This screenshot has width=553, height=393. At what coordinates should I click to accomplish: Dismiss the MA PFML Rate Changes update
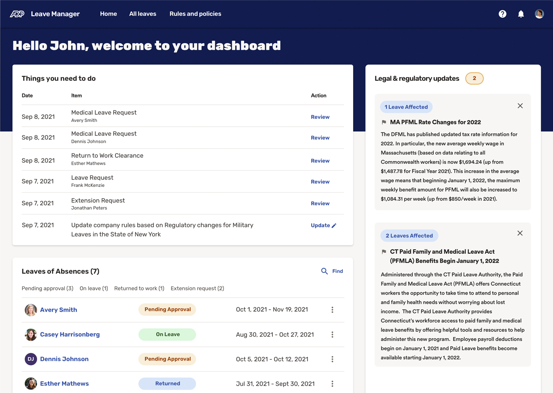pyautogui.click(x=520, y=106)
